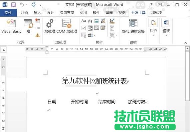Redo or repeat last action

click(x=34, y=5)
